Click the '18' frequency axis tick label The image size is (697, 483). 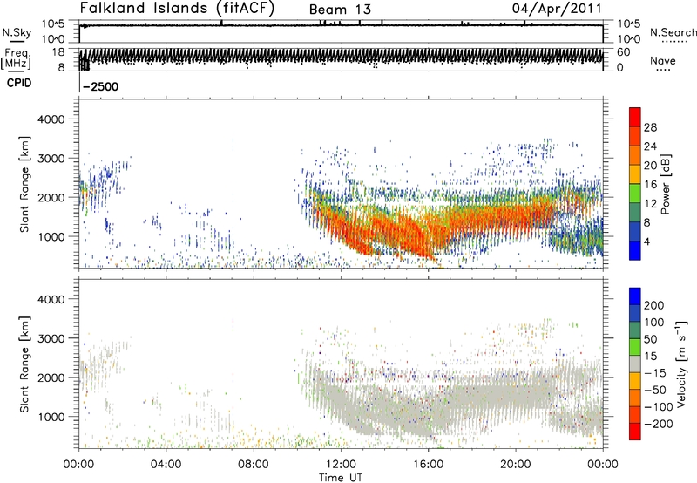coord(58,52)
